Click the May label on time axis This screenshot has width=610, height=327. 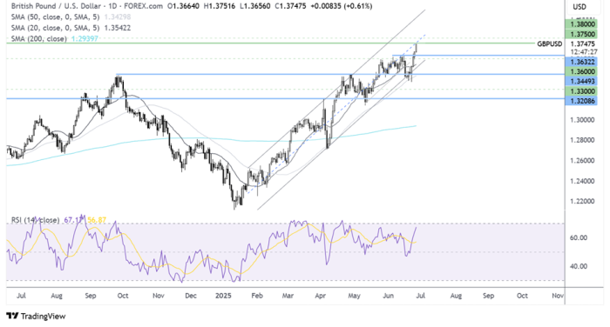tap(354, 296)
